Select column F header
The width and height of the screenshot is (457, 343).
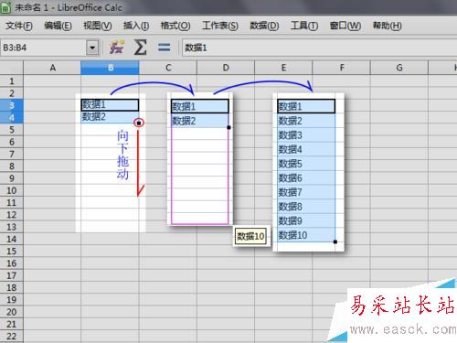pos(342,68)
